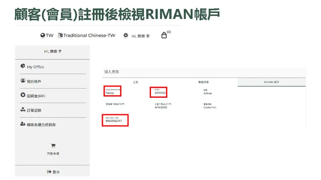Click the My Office pie chart icon
Screen dimensions: 321x180
[23, 66]
